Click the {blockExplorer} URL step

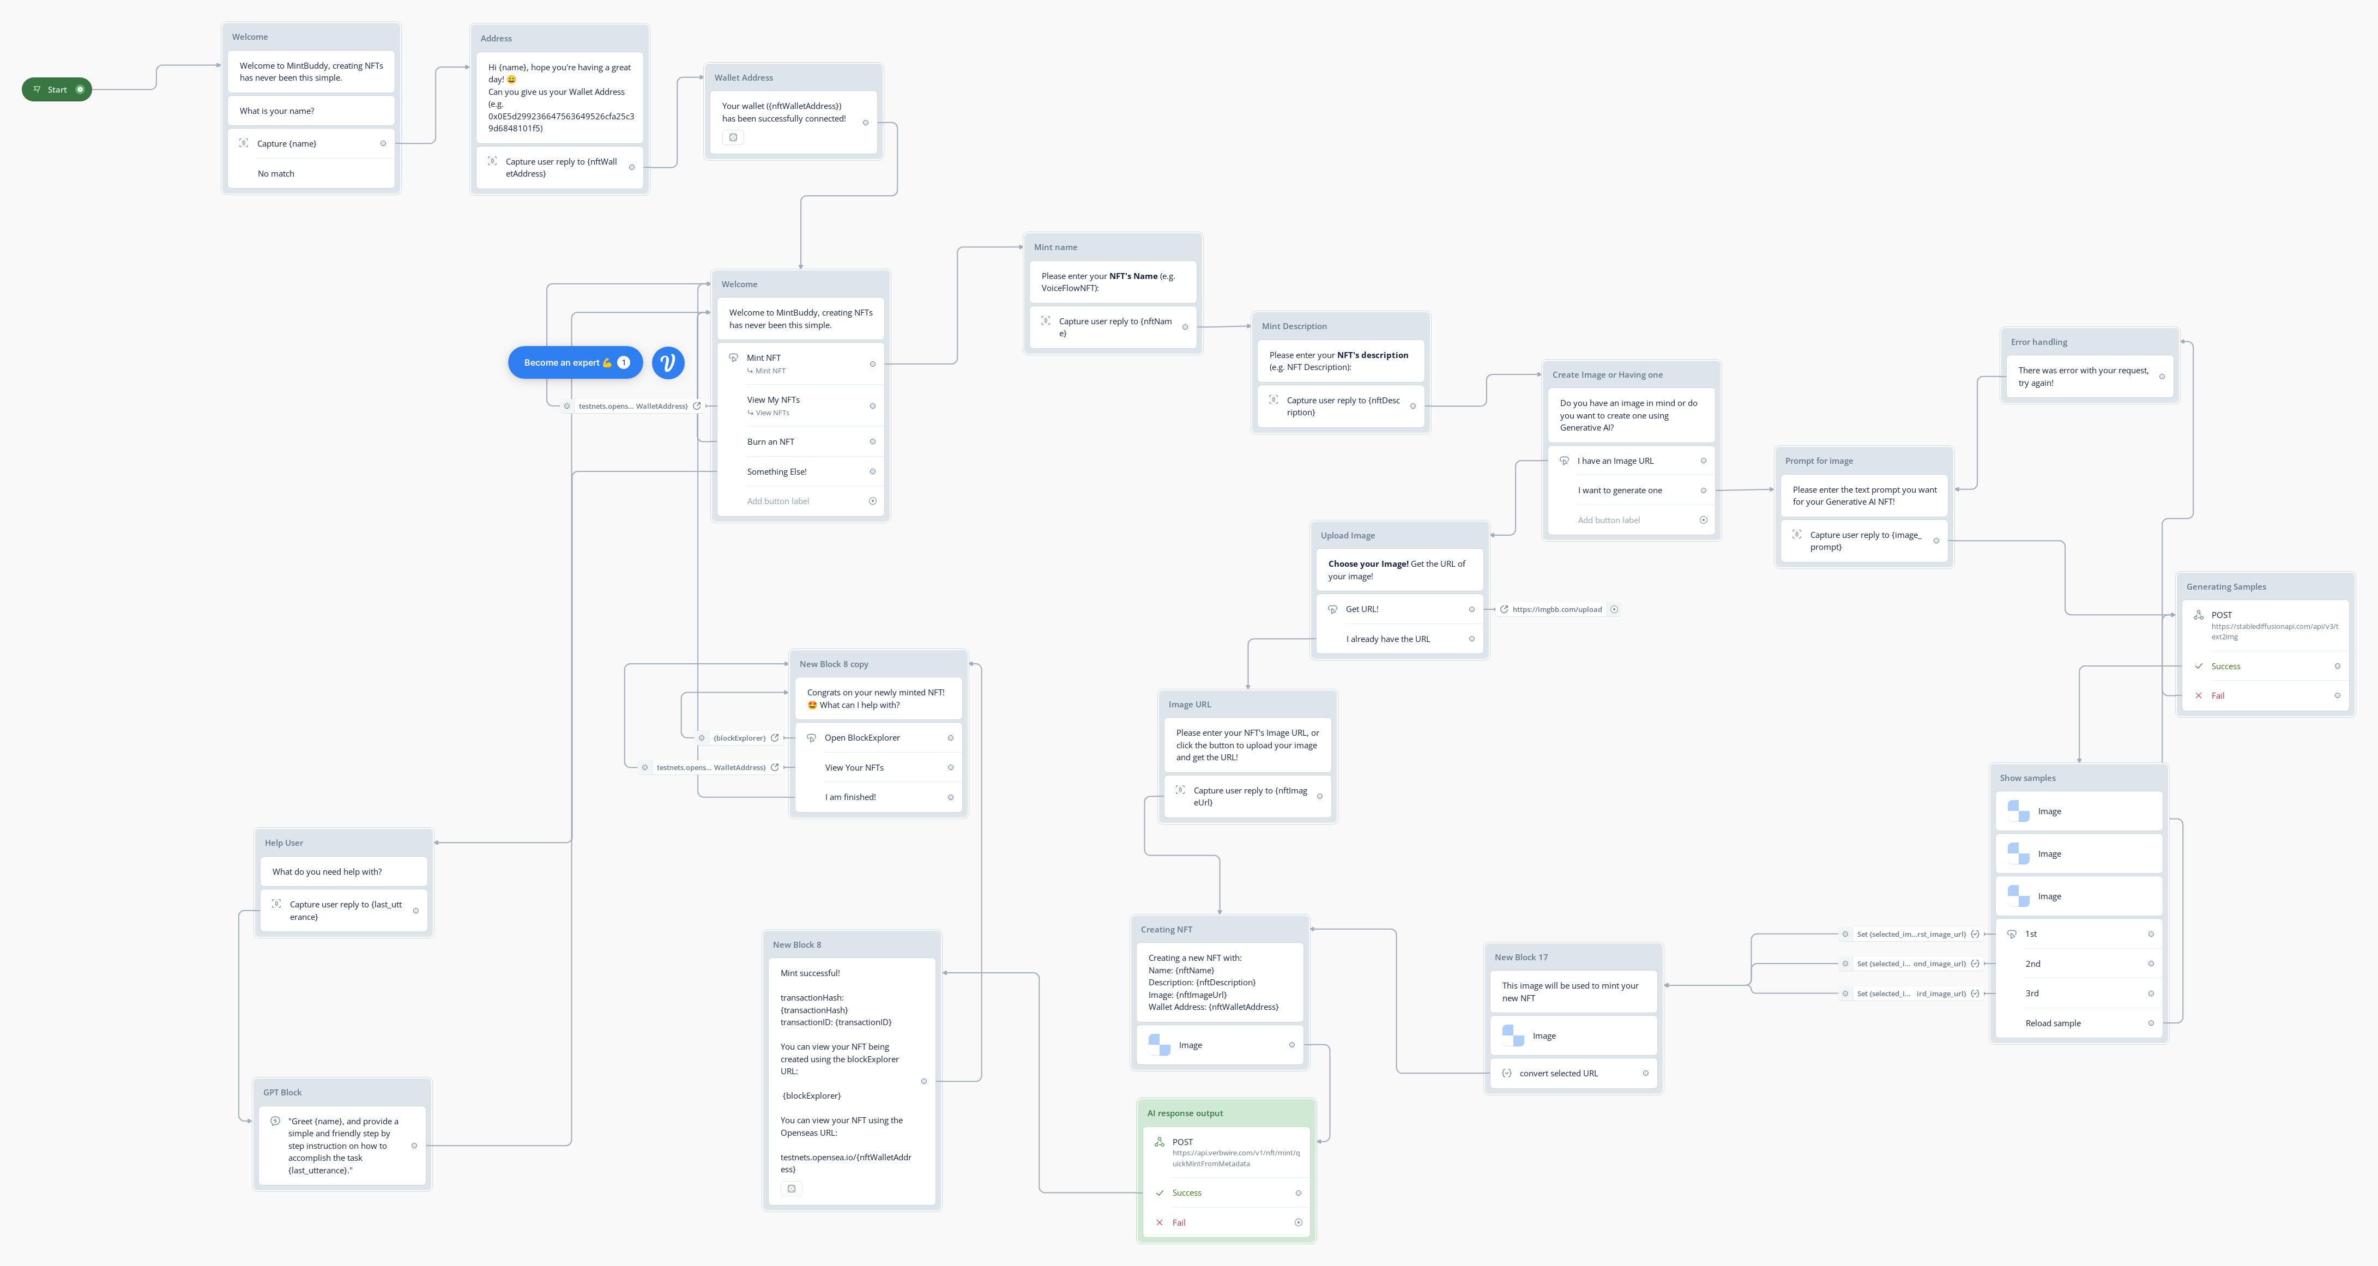(x=739, y=738)
